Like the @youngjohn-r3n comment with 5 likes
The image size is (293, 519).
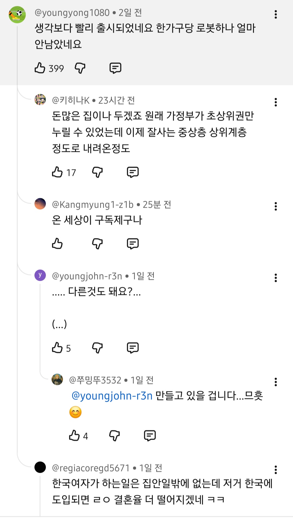point(57,348)
